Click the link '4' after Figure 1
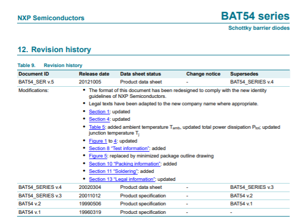308x224 pixels. pyautogui.click(x=115, y=141)
